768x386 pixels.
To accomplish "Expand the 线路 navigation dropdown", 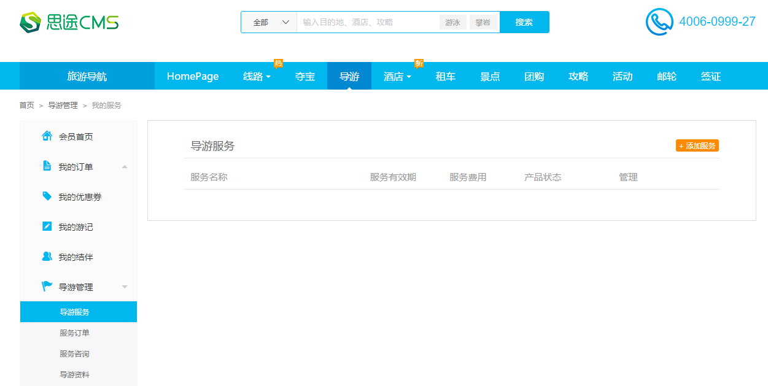I will (257, 77).
